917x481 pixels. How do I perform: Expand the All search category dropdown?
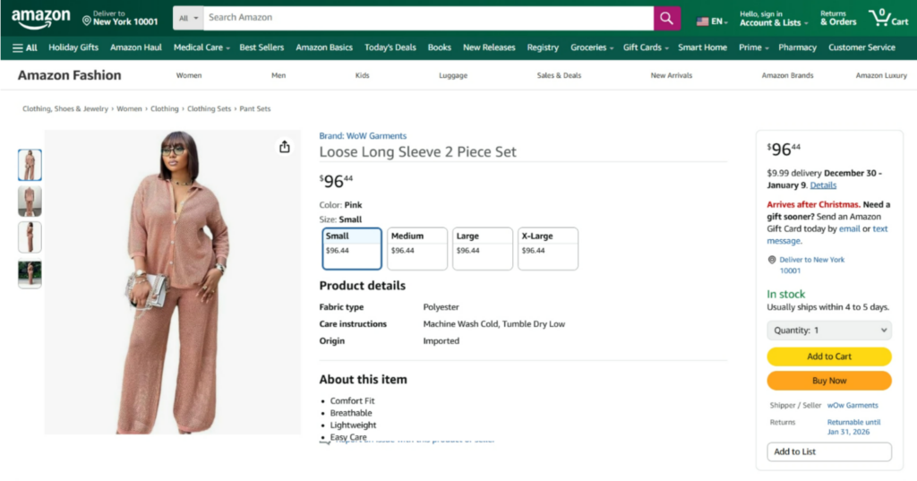click(x=188, y=18)
